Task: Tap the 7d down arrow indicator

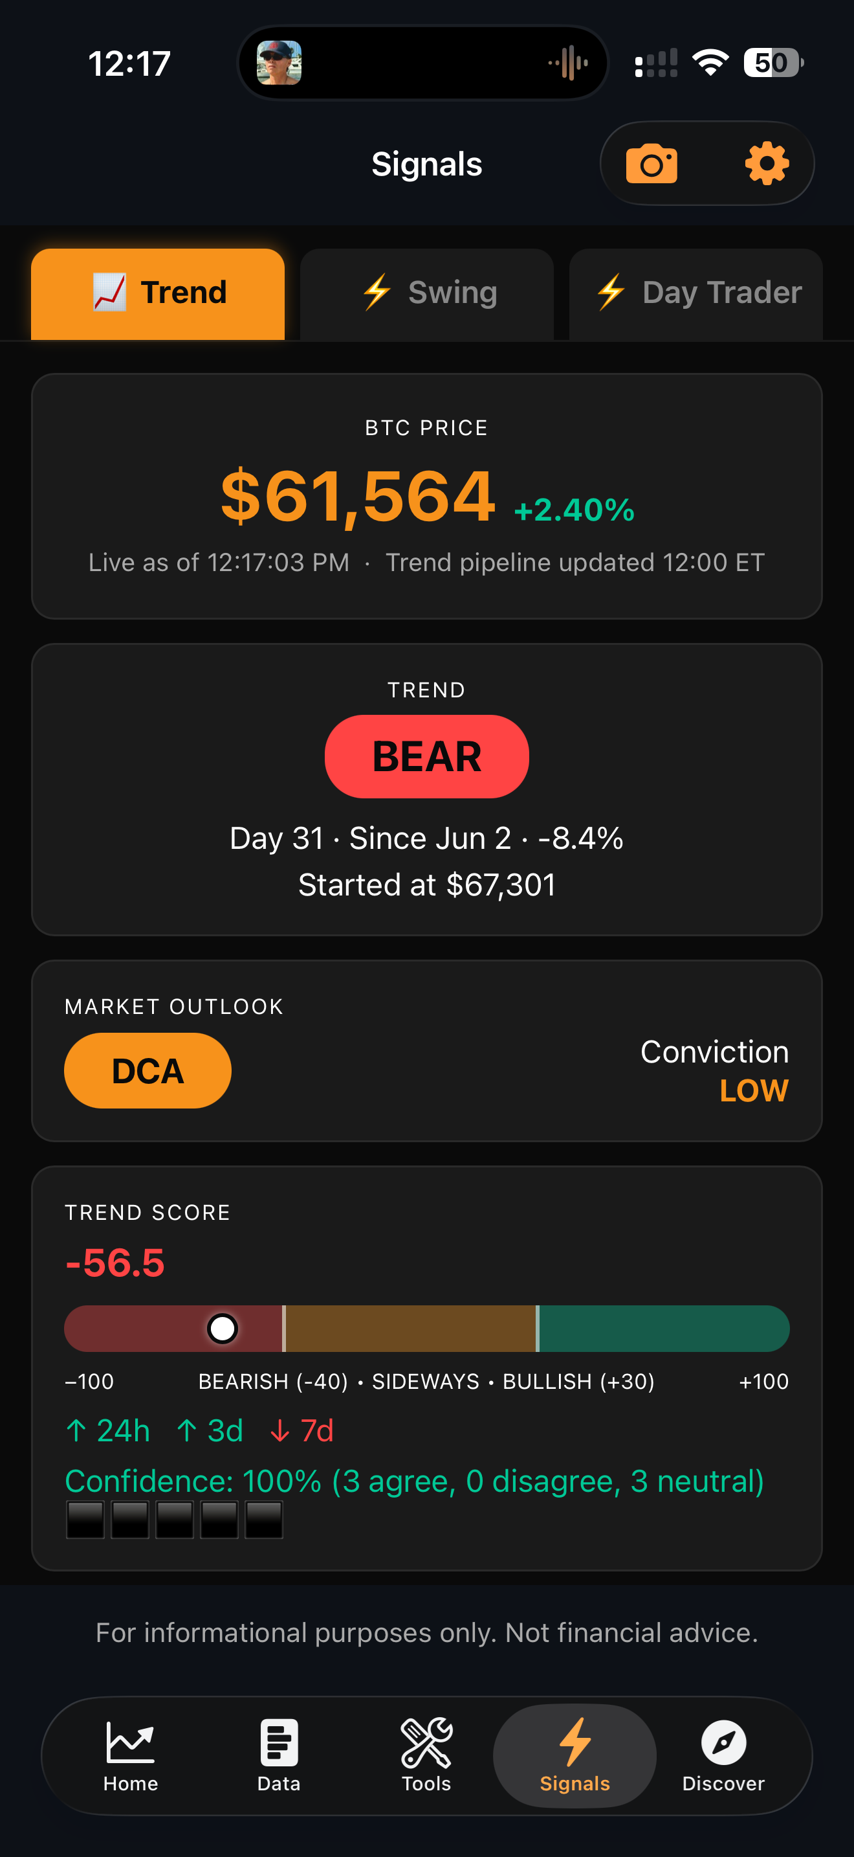Action: click(x=301, y=1431)
